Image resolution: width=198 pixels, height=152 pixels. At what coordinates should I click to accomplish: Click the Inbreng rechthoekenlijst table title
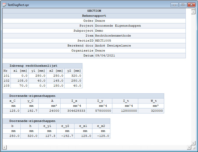33,66
